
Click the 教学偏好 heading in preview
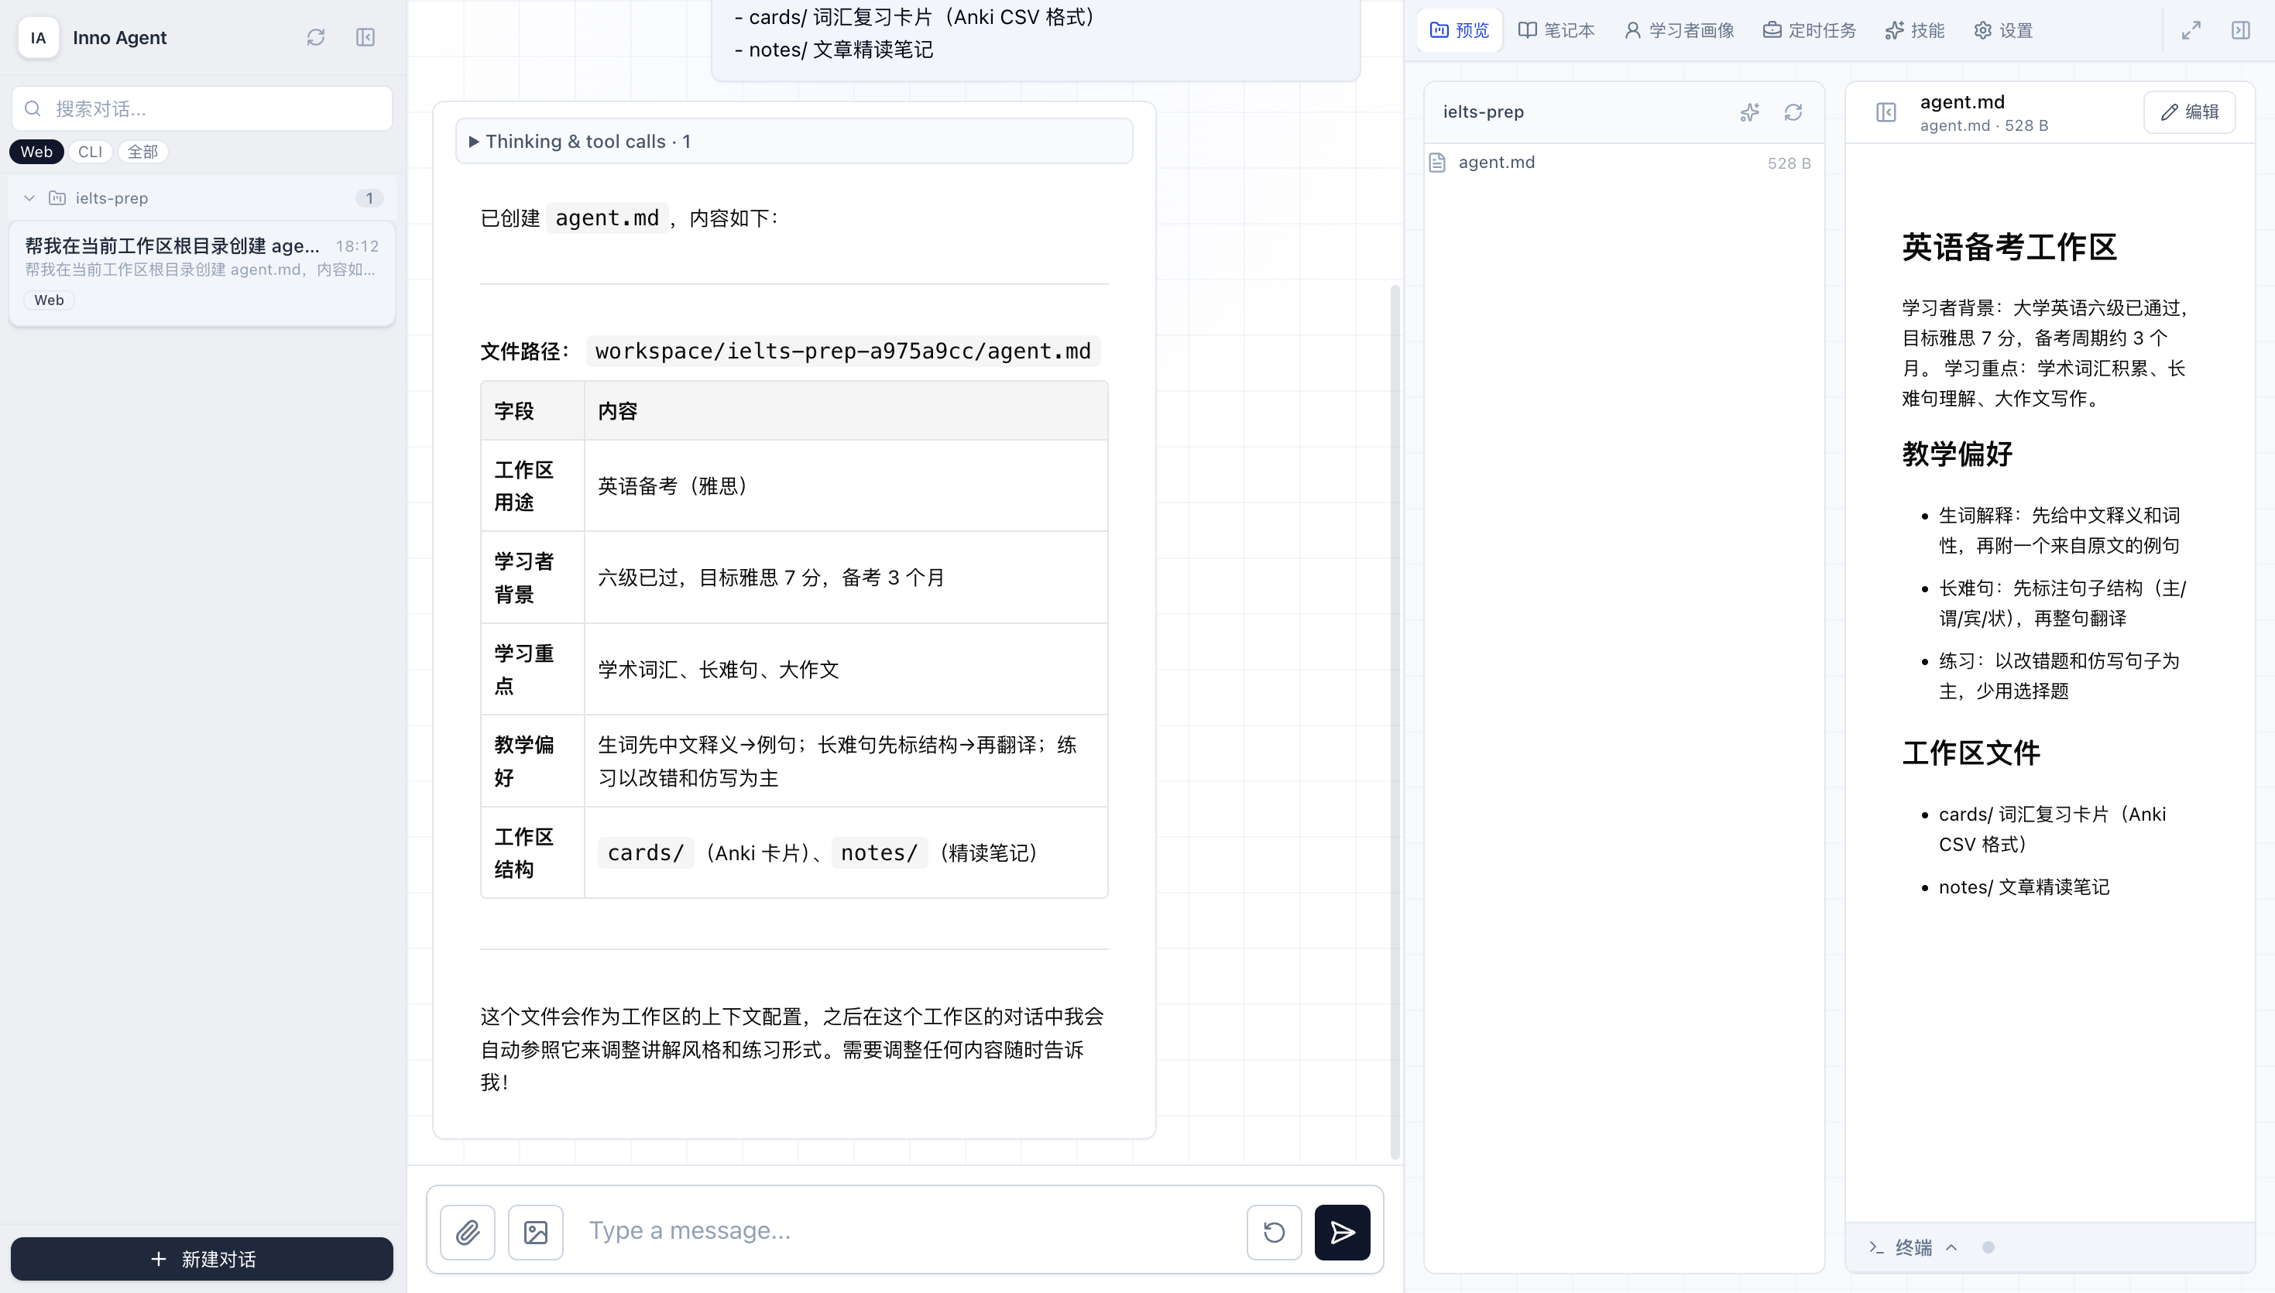click(1957, 454)
